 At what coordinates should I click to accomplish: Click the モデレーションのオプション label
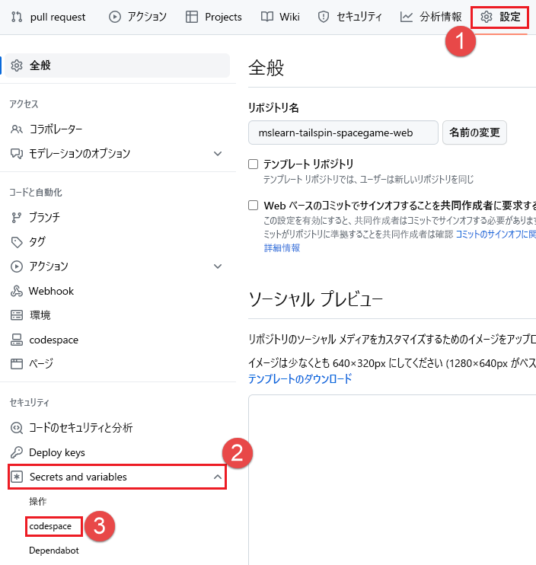click(80, 154)
